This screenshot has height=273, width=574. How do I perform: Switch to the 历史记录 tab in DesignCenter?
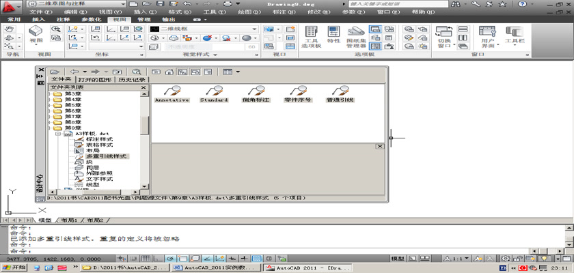pos(132,79)
